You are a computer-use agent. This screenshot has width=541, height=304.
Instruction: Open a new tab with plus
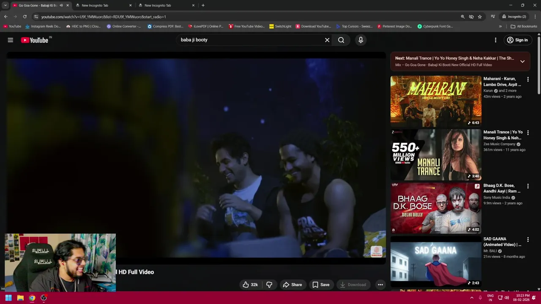point(203,5)
